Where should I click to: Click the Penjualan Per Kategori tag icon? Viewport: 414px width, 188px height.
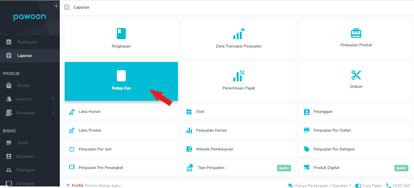[307, 149]
